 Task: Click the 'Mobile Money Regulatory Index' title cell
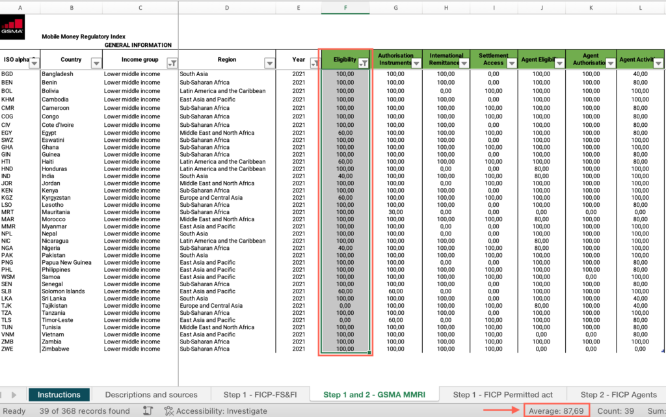tap(83, 36)
